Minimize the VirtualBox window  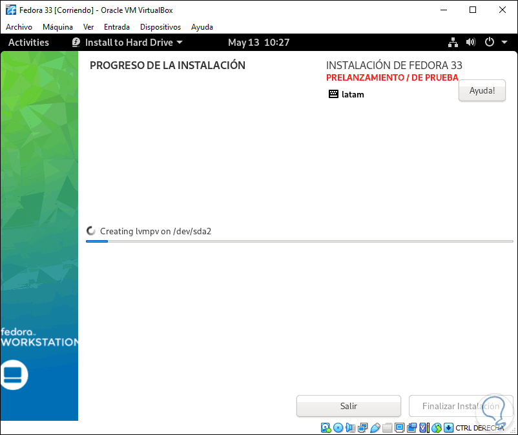coord(444,10)
